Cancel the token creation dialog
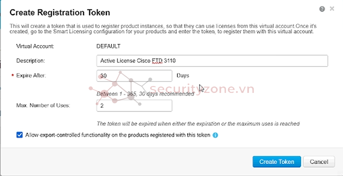The image size is (343, 176). click(x=319, y=162)
